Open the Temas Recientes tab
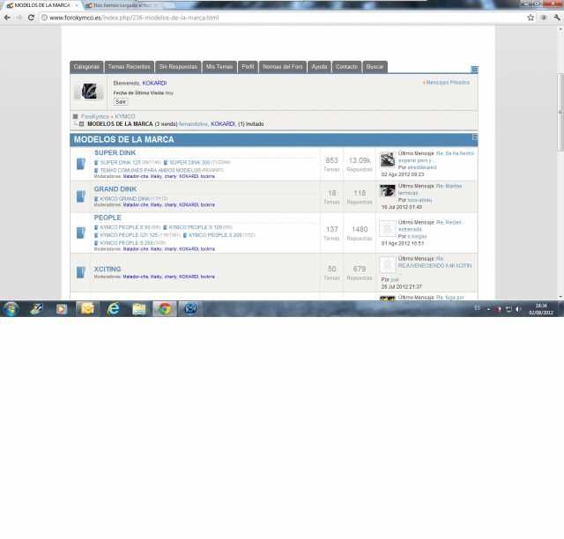Viewport: 564px width, 539px height. (x=129, y=67)
